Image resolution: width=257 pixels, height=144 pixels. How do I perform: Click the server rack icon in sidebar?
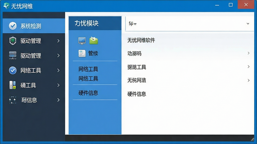click(13, 55)
